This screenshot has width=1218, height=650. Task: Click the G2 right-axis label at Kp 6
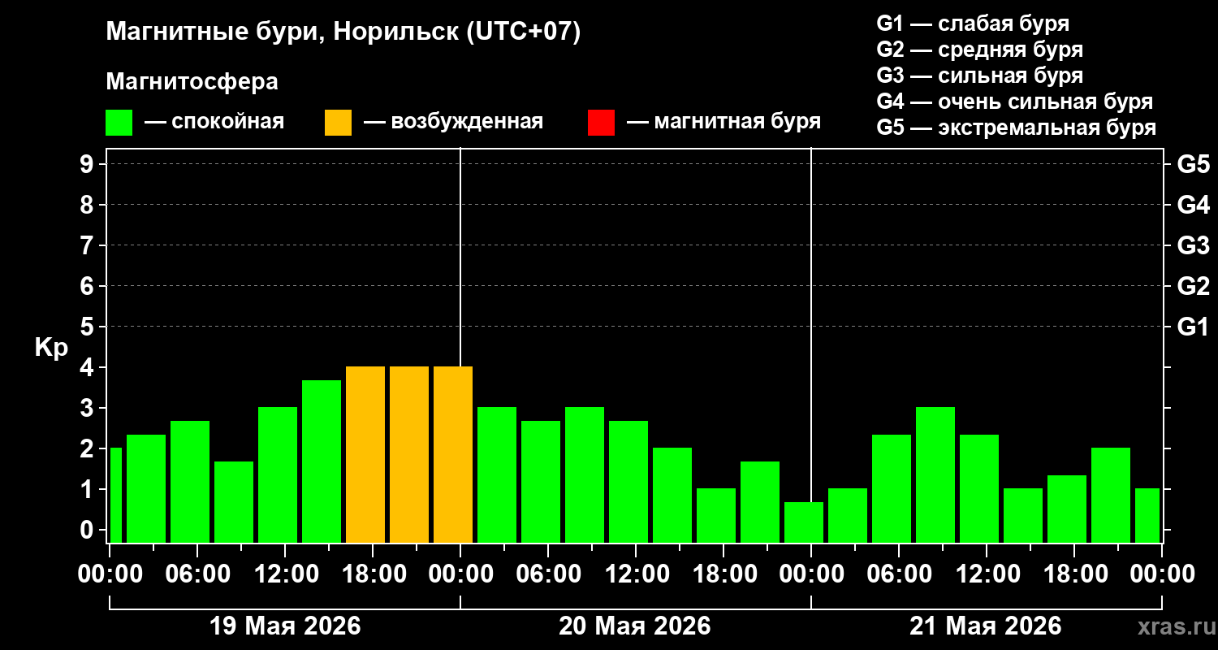point(1193,286)
